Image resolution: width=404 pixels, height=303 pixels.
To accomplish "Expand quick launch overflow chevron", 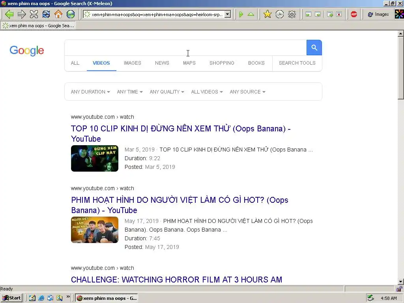I will coord(68,297).
